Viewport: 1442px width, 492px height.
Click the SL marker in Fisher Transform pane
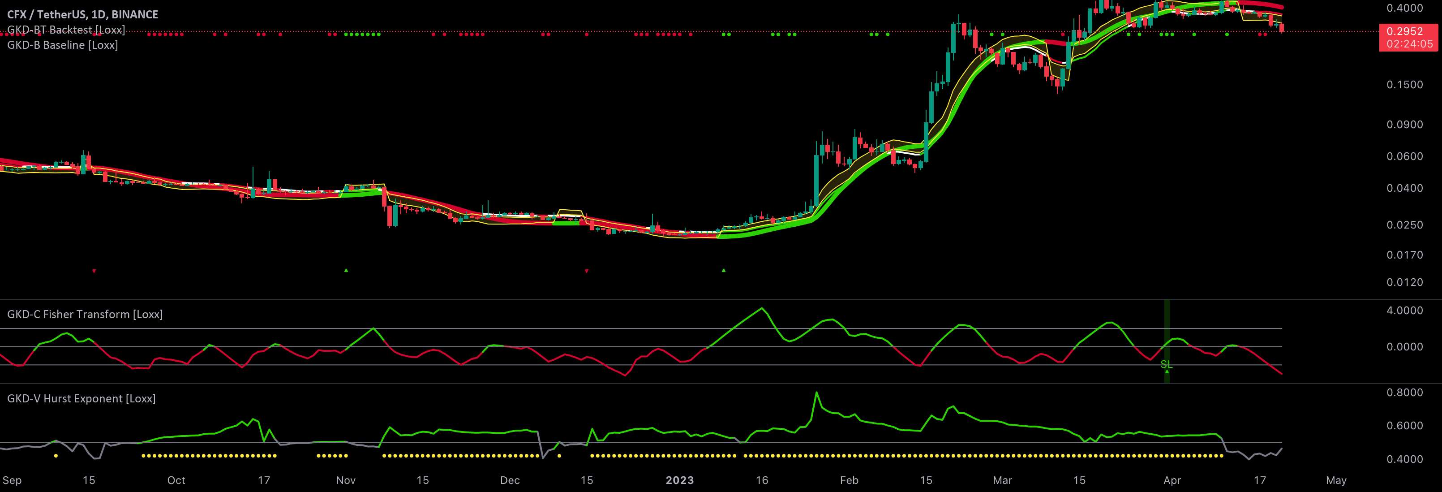(x=1166, y=365)
